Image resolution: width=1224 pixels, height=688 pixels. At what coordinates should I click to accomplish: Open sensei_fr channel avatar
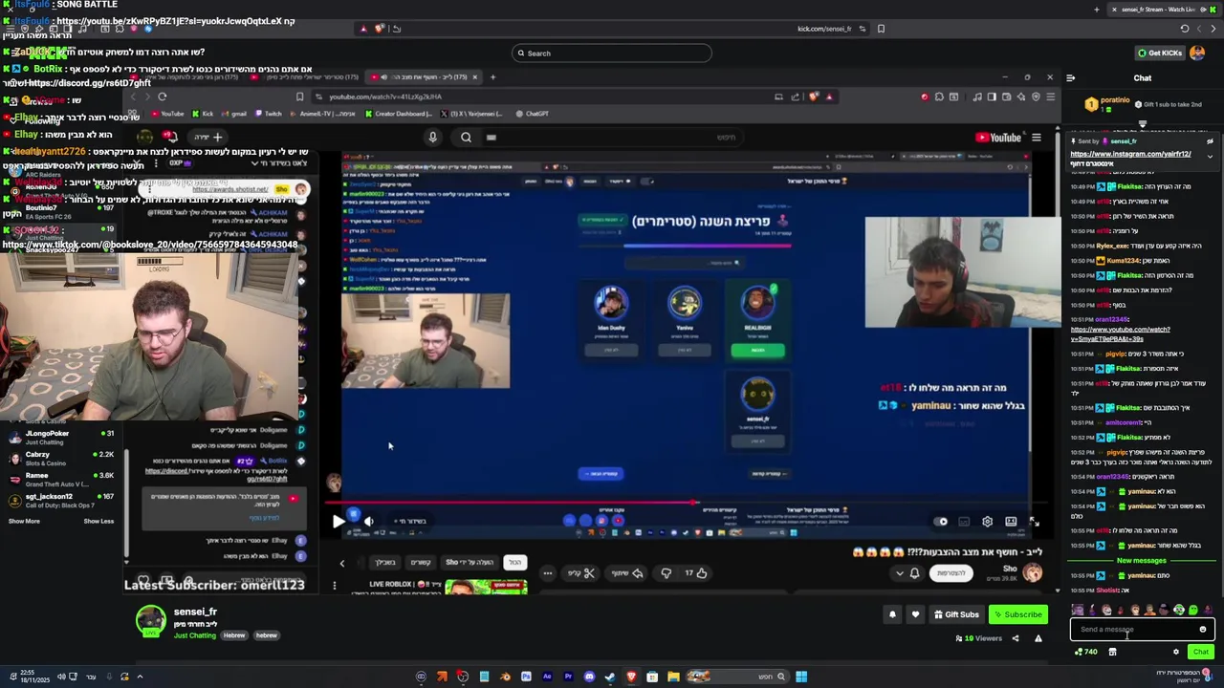150,622
